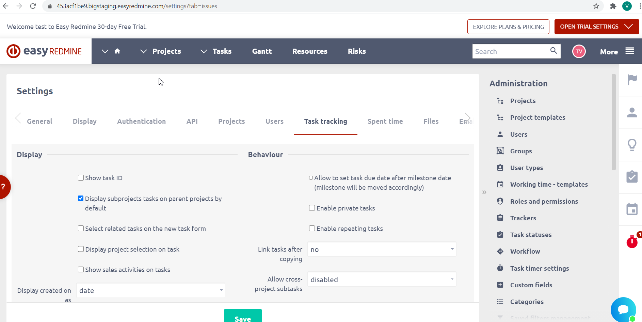Enable private tasks checkbox
642x322 pixels.
312,208
